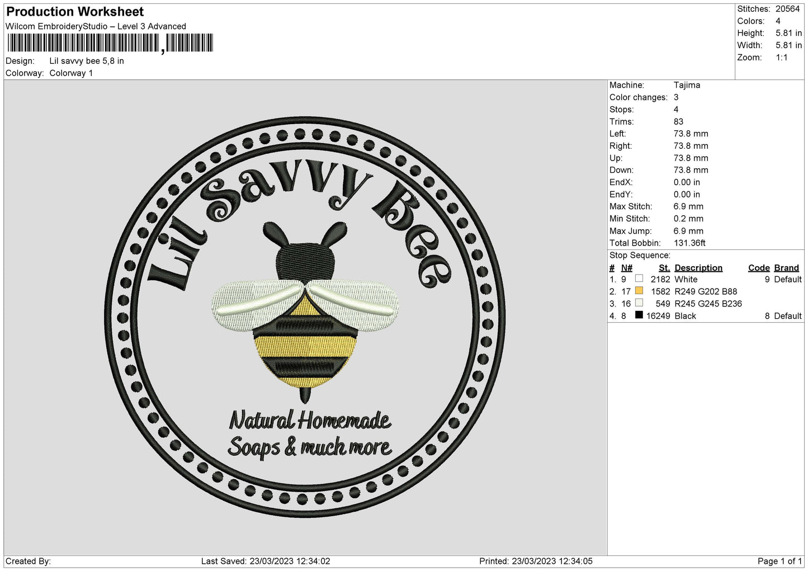Click the stitch count '2182' in row 1
The image size is (808, 571).
[x=660, y=280]
